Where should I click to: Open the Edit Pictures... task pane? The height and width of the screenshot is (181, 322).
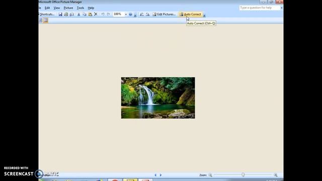tap(164, 15)
